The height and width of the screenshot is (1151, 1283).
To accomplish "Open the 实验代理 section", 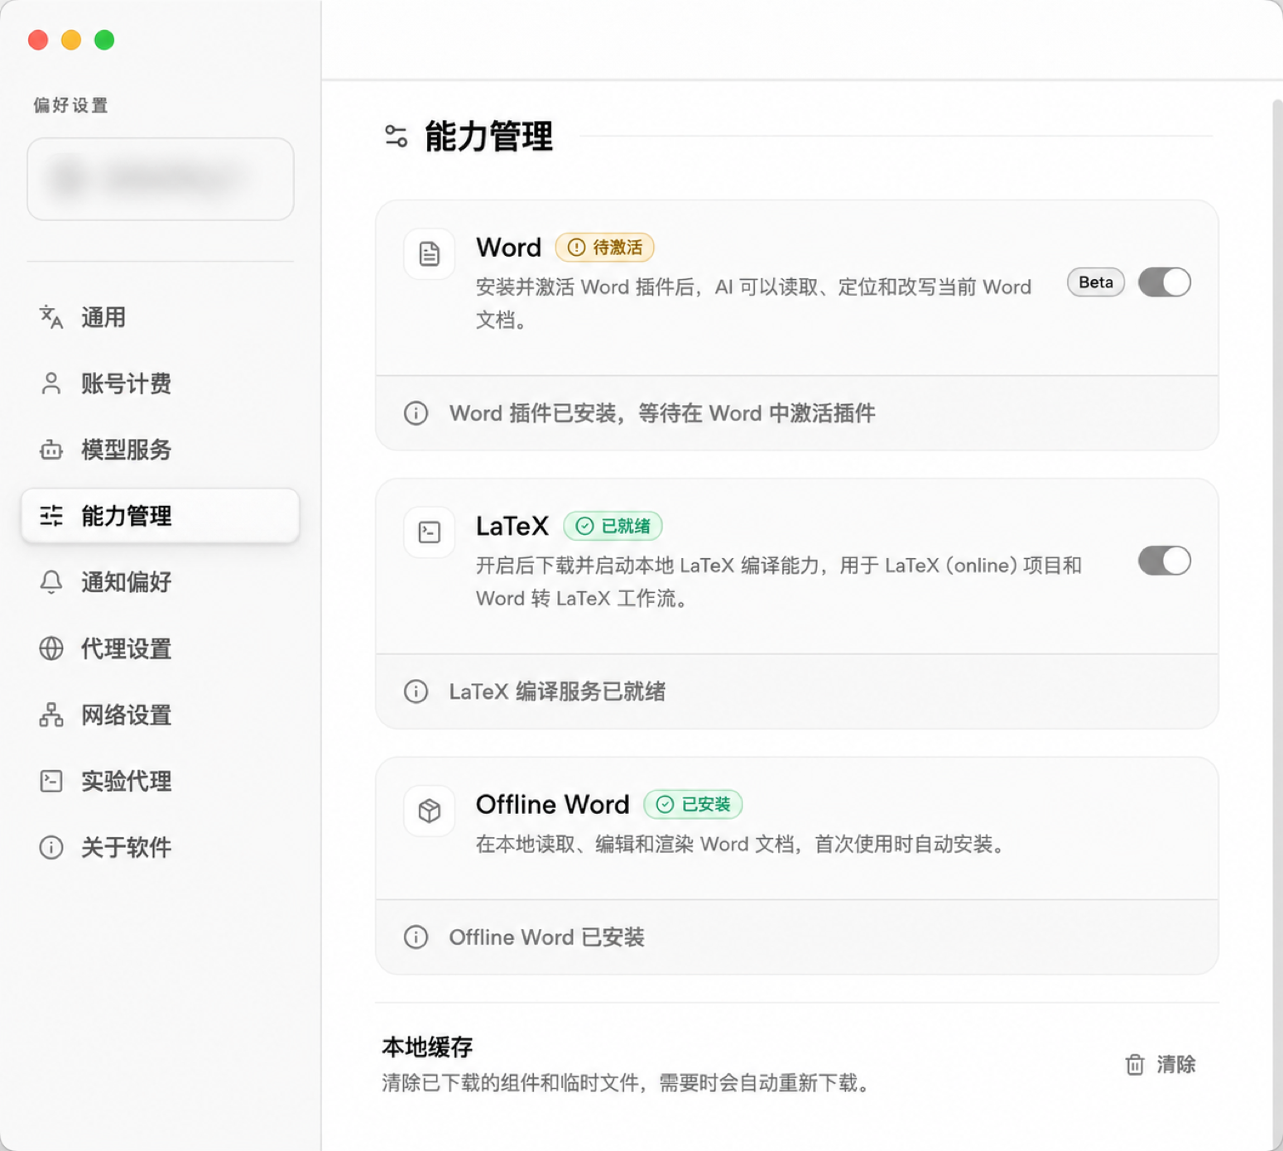I will tap(160, 781).
